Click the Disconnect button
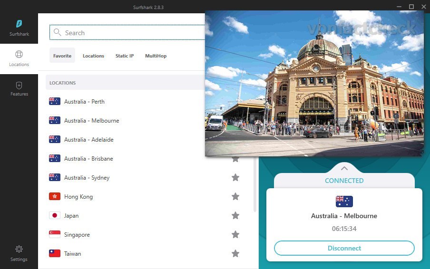 pyautogui.click(x=344, y=248)
